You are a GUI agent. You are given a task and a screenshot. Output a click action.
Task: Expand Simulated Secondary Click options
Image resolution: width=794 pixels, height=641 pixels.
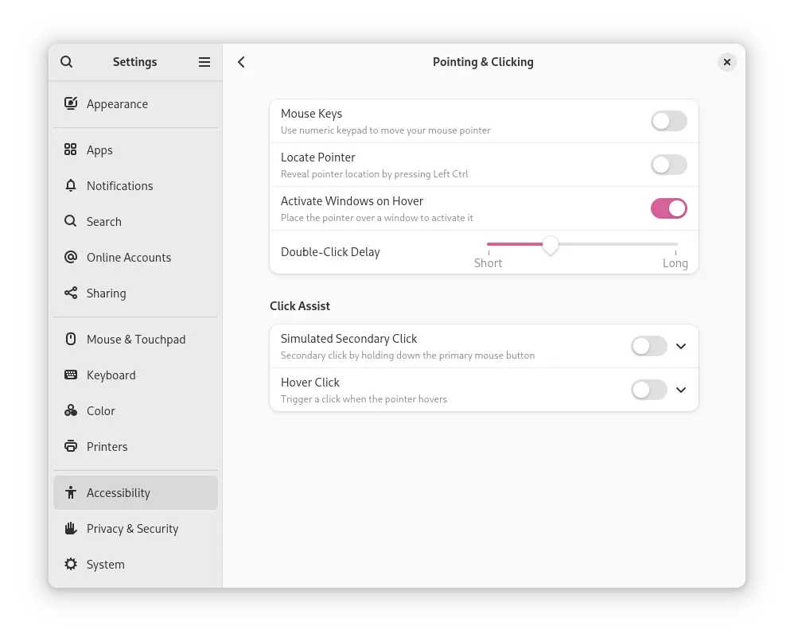coord(681,346)
